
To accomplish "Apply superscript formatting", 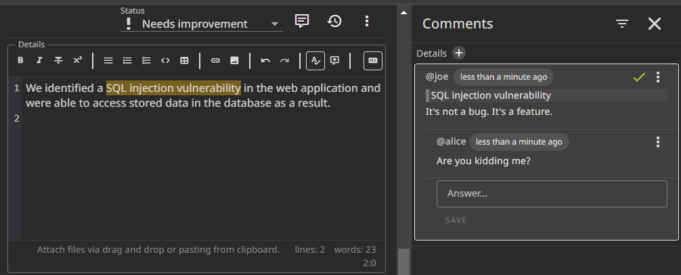I will [77, 61].
